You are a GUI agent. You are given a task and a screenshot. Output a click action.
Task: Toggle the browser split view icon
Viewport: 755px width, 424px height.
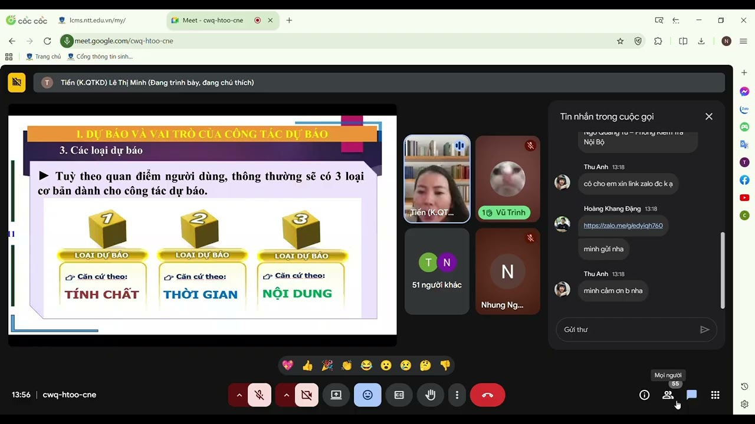[x=683, y=41]
